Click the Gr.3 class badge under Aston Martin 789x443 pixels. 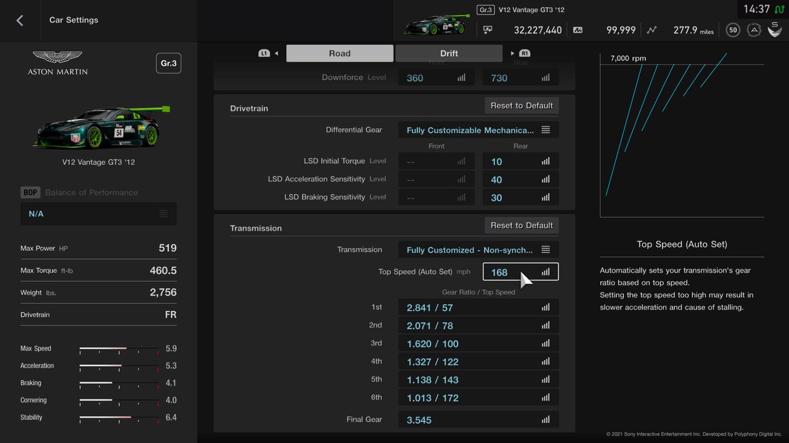click(168, 63)
